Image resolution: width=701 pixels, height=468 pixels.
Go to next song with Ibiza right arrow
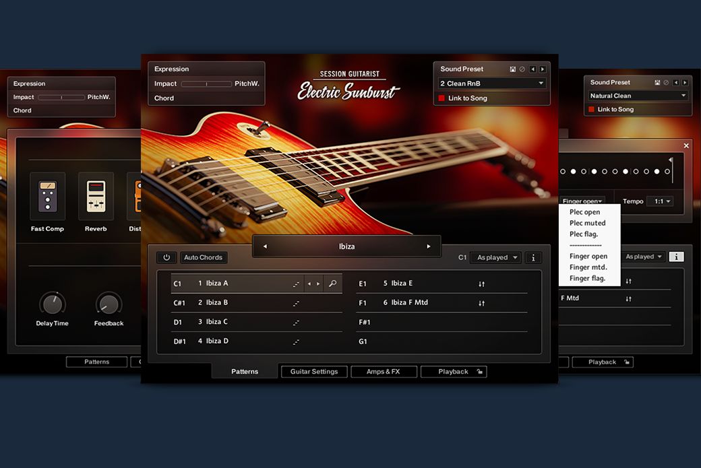pyautogui.click(x=428, y=246)
